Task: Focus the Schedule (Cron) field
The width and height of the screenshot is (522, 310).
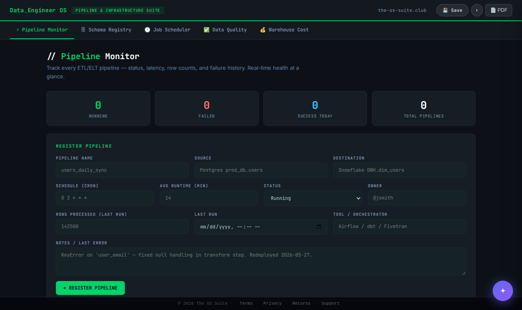Action: coord(105,198)
